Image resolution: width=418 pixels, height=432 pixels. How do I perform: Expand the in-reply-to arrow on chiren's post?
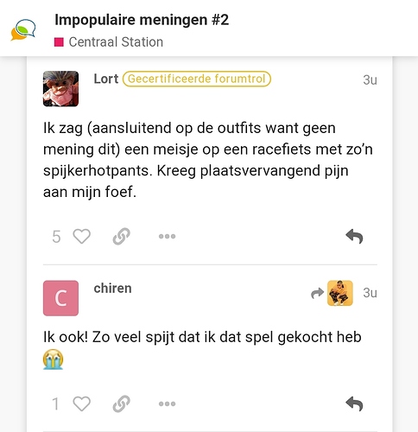(x=318, y=293)
